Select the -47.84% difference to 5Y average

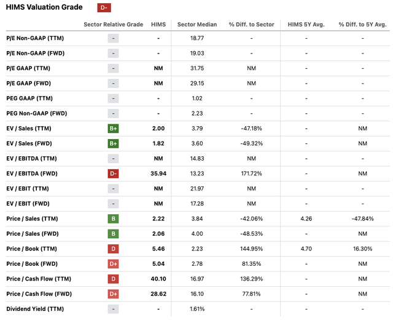pyautogui.click(x=362, y=219)
